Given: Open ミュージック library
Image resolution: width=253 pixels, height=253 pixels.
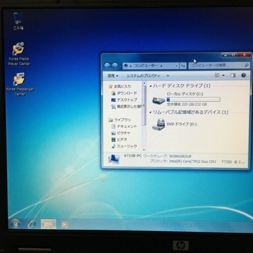Looking at the screenshot, I should tap(124, 146).
